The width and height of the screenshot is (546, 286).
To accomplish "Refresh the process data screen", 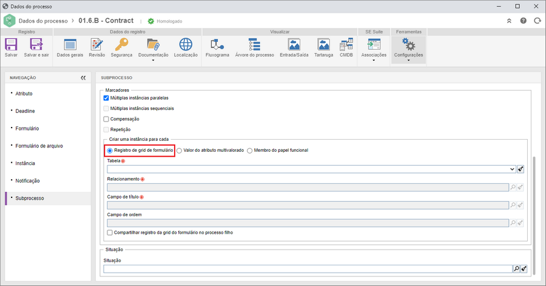I will pyautogui.click(x=538, y=21).
